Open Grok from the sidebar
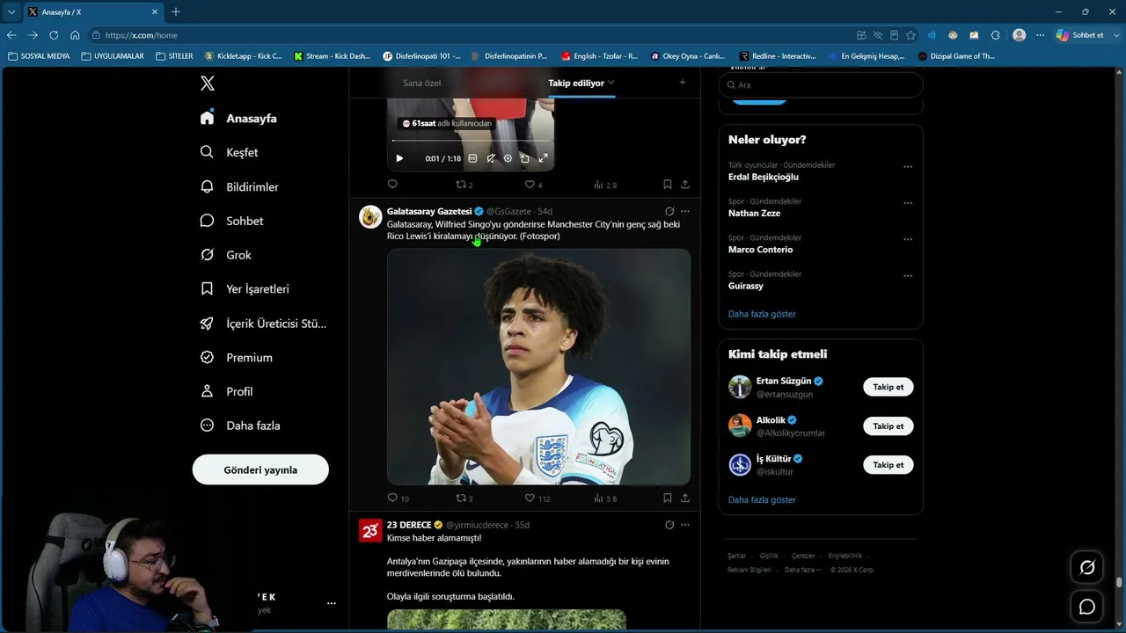Image resolution: width=1126 pixels, height=633 pixels. tap(225, 255)
